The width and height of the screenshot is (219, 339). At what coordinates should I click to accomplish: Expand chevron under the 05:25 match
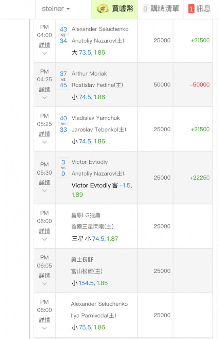click(x=44, y=142)
